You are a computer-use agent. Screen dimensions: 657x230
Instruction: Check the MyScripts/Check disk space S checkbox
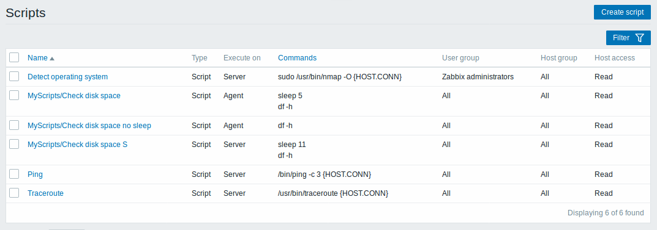(x=14, y=143)
